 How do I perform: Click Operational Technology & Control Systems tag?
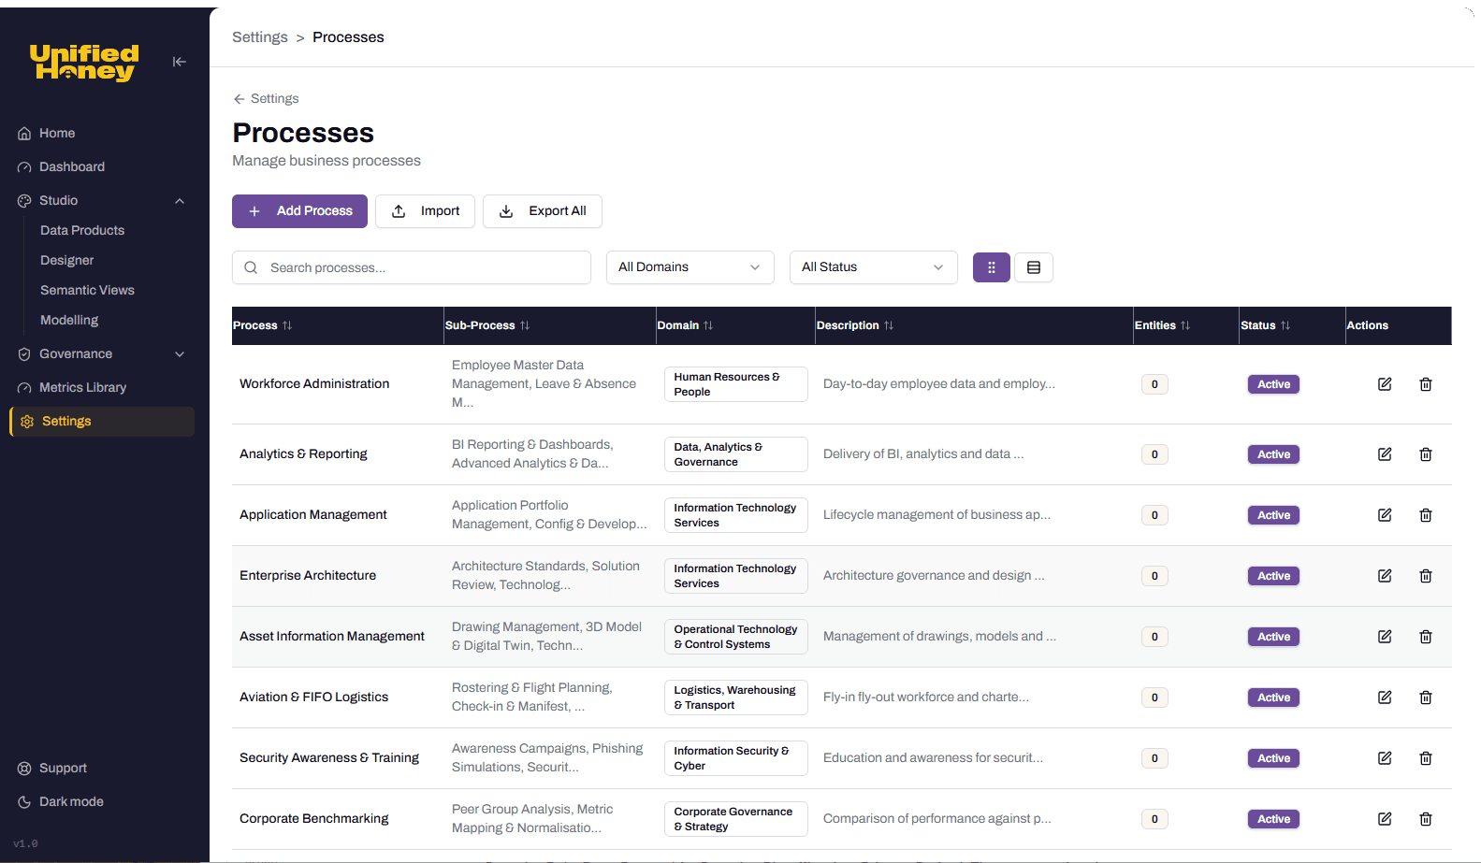click(736, 637)
